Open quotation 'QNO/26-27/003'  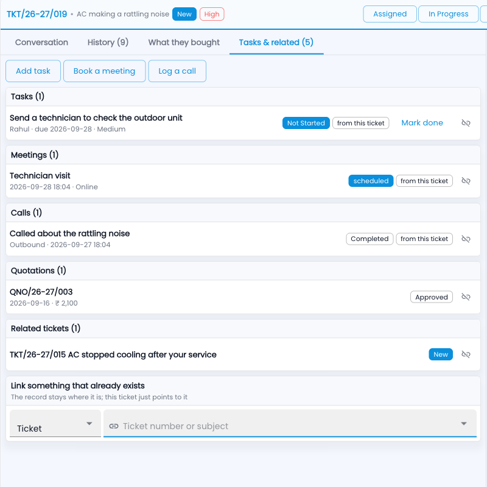[41, 292]
